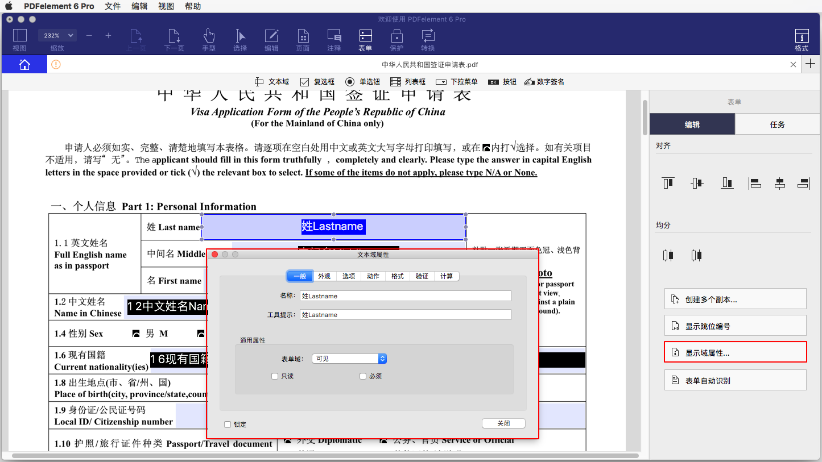Click the 关闭 button to close dialog
Viewport: 822px width, 462px height.
(503, 423)
